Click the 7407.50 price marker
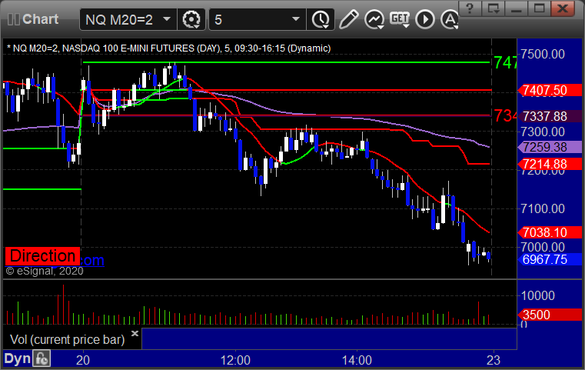The width and height of the screenshot is (585, 370). pos(550,90)
